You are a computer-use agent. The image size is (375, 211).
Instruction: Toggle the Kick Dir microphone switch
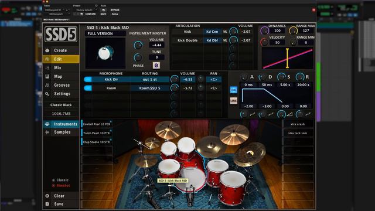88,80
